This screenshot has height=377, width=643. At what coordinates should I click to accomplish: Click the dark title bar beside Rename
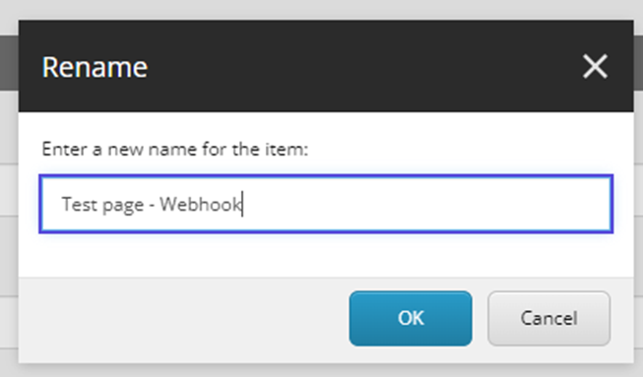pyautogui.click(x=360, y=66)
